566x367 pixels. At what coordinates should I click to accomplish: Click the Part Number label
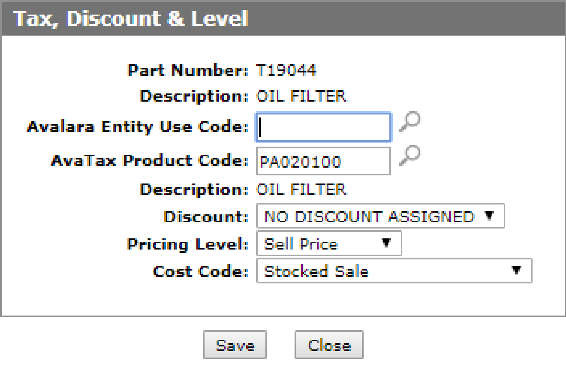coord(188,70)
